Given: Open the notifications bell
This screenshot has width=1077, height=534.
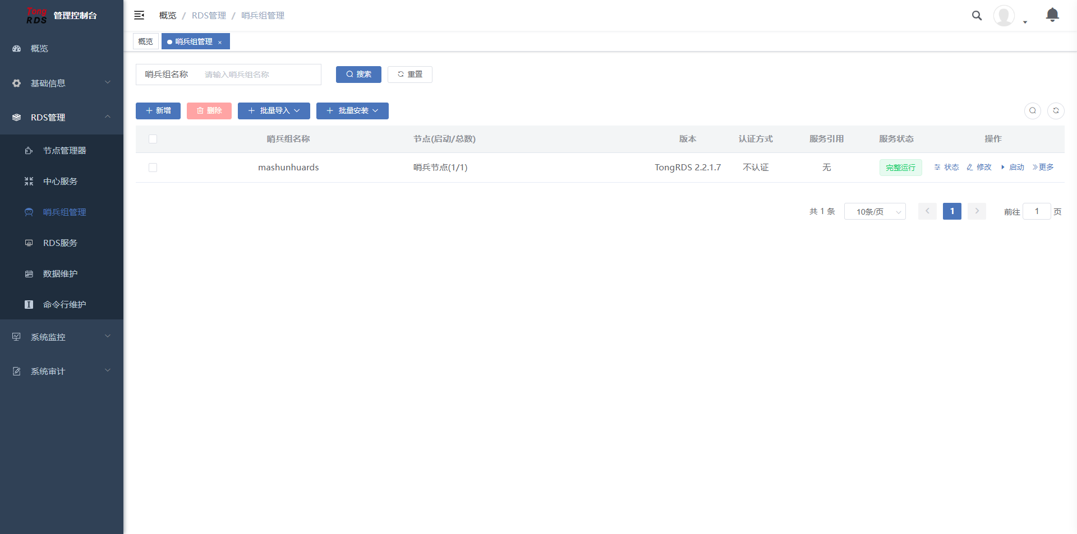Looking at the screenshot, I should (1052, 15).
